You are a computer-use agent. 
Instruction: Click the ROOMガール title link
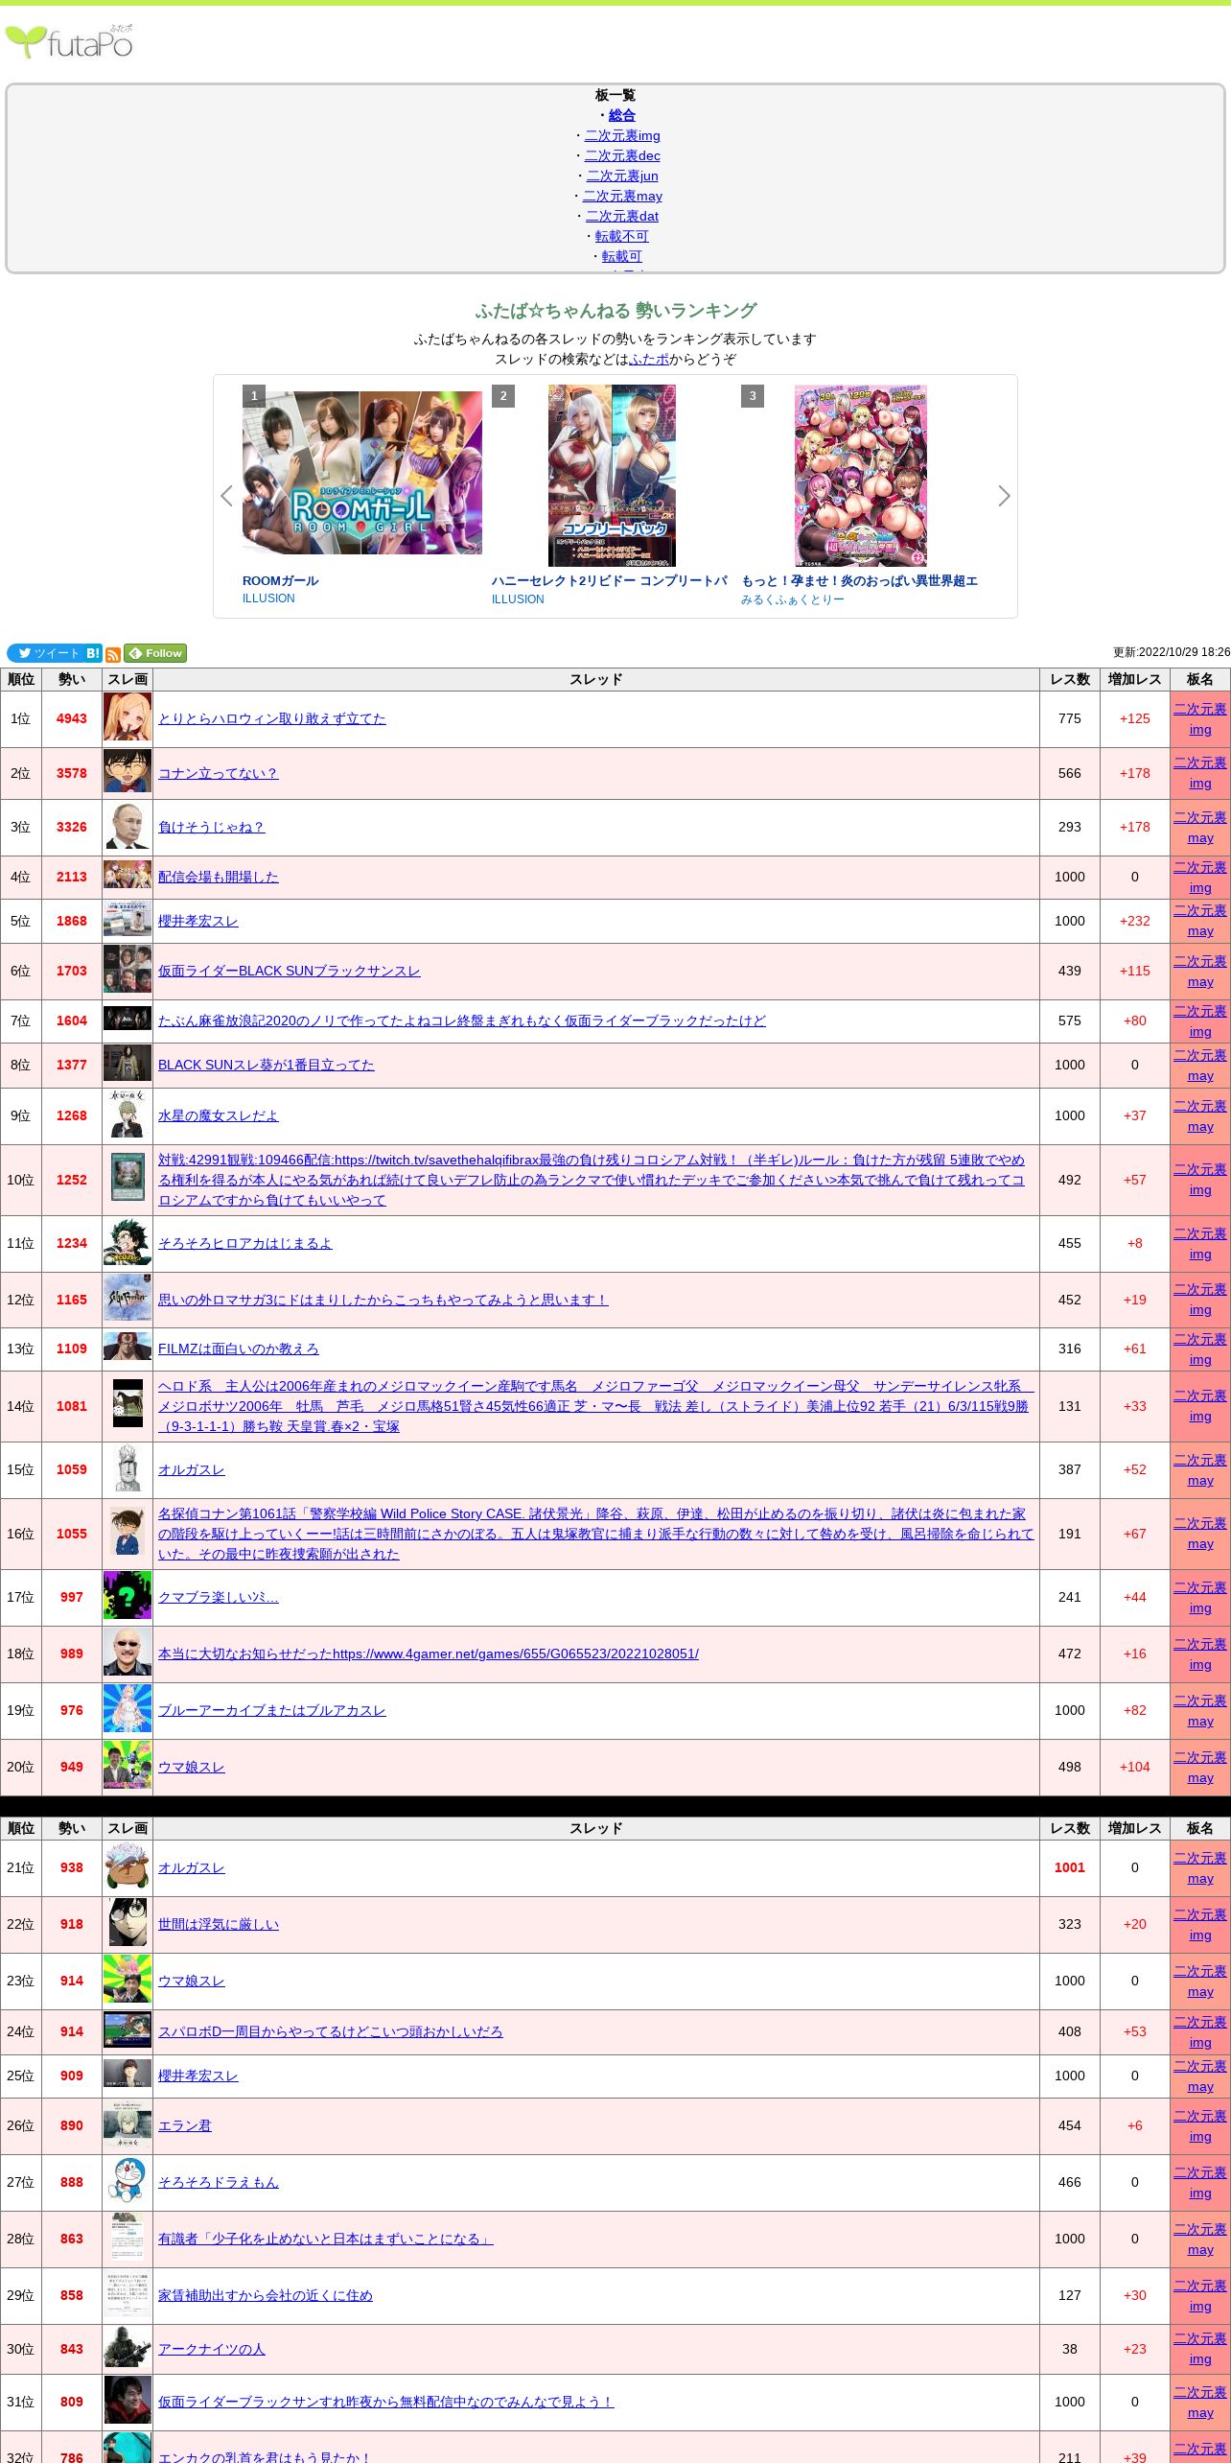280,581
